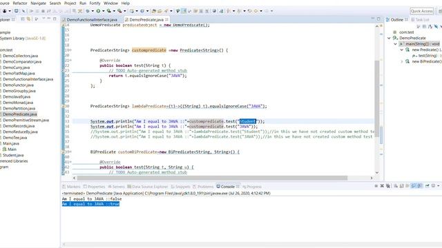Toggle Show Console on Standard Out
Image resolution: width=442 pixels, height=248 pixels.
tap(413, 186)
